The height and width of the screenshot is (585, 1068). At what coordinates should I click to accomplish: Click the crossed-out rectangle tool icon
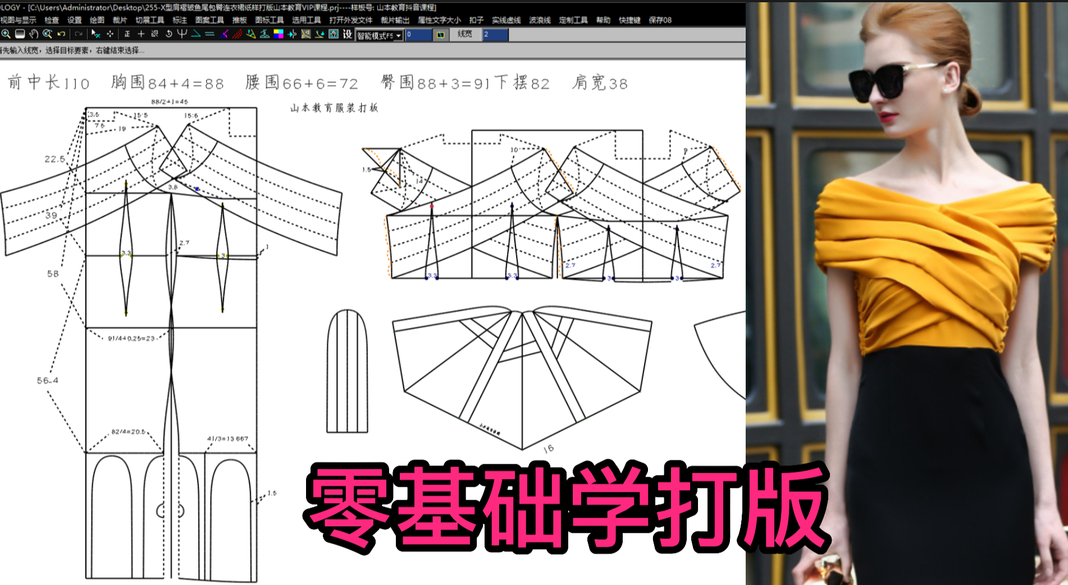tap(154, 34)
